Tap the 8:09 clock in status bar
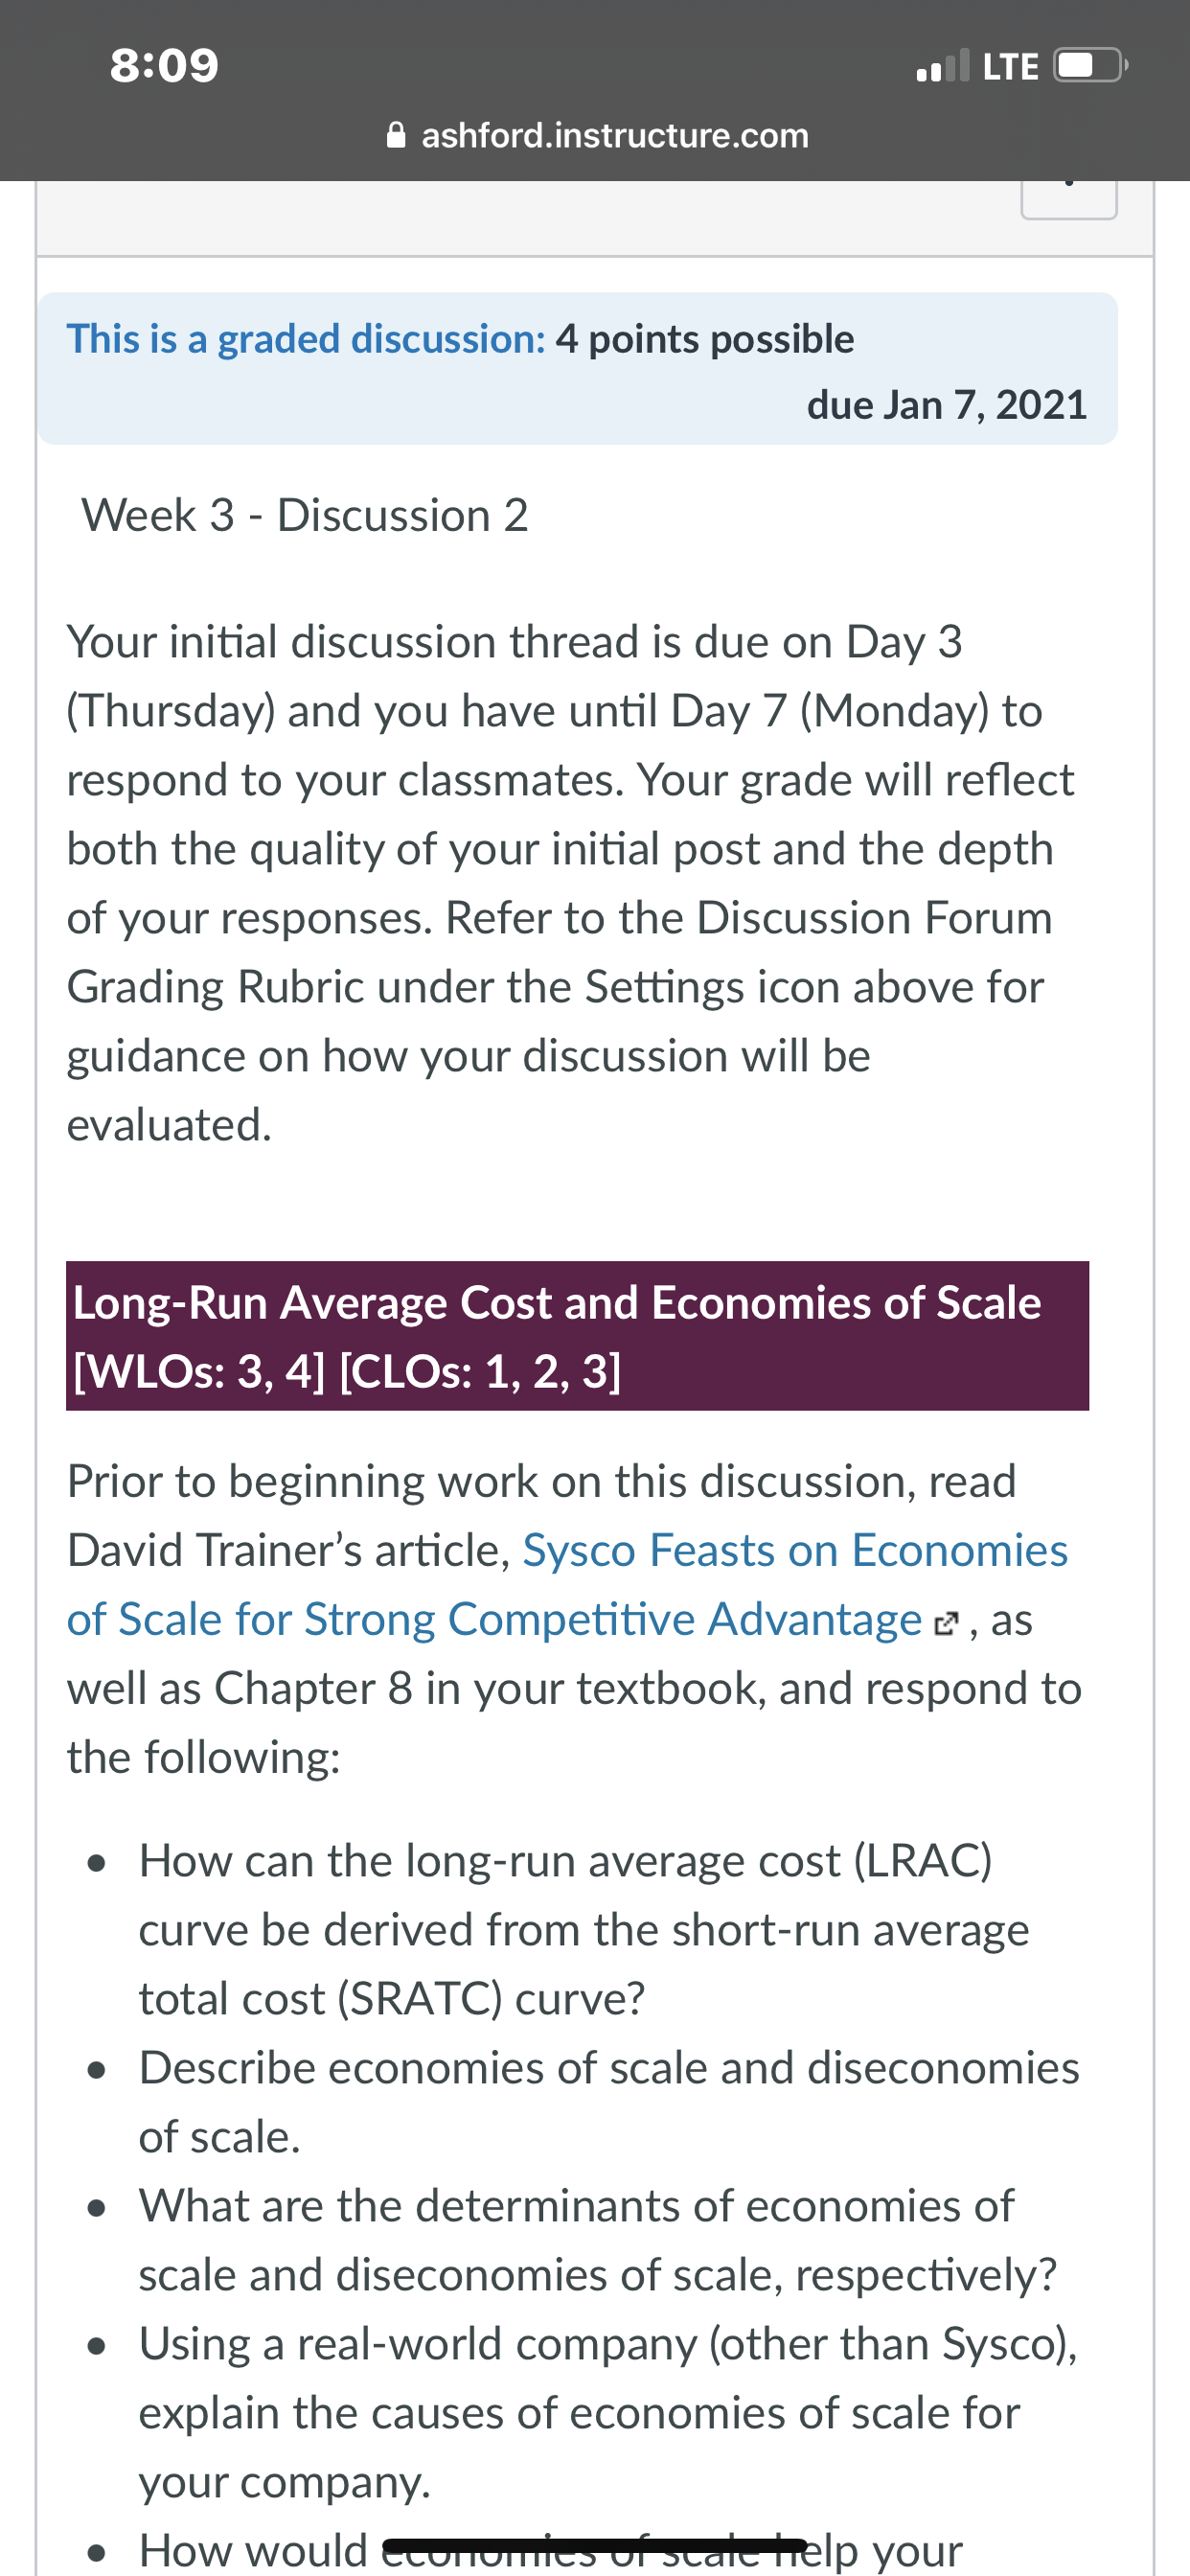This screenshot has height=2576, width=1190. point(164,66)
